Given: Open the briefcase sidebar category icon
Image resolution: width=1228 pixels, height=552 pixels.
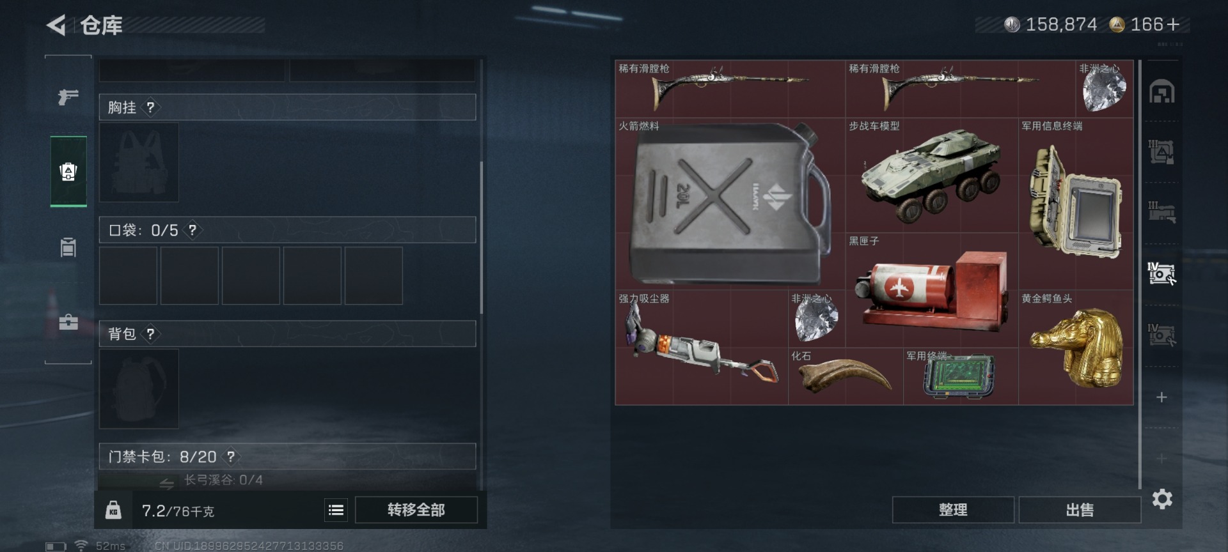Looking at the screenshot, I should tap(68, 321).
